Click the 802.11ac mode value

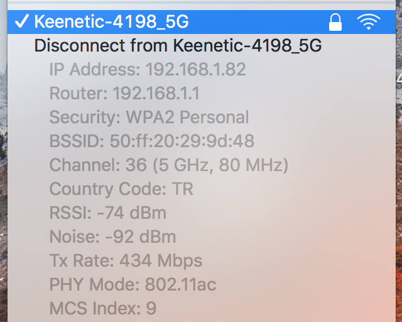[181, 284]
